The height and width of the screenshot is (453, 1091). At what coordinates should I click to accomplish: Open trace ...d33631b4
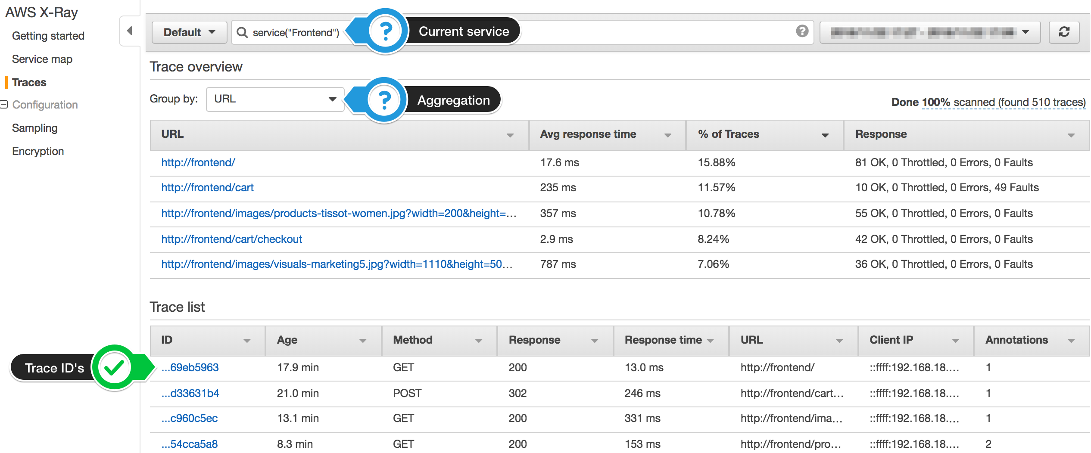point(190,393)
